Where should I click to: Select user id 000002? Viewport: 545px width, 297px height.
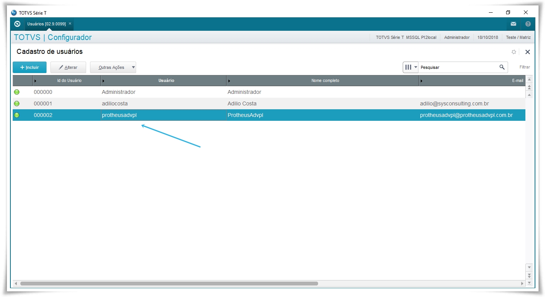43,115
